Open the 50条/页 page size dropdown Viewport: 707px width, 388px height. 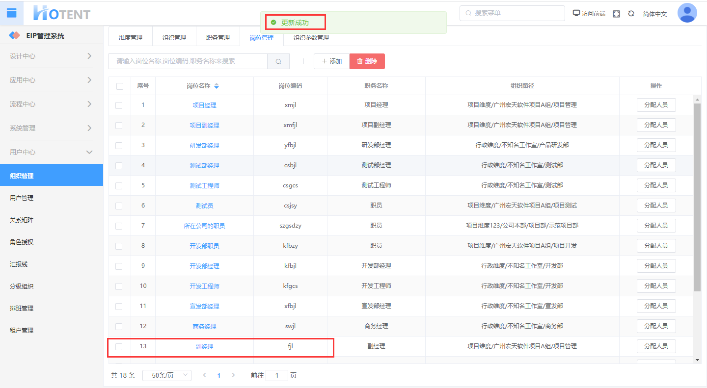pos(167,375)
